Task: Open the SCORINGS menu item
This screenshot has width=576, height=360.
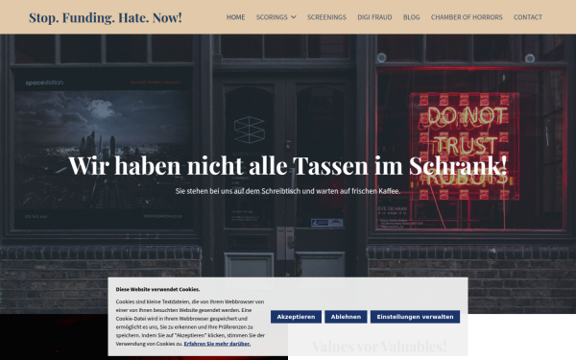Action: tap(272, 17)
